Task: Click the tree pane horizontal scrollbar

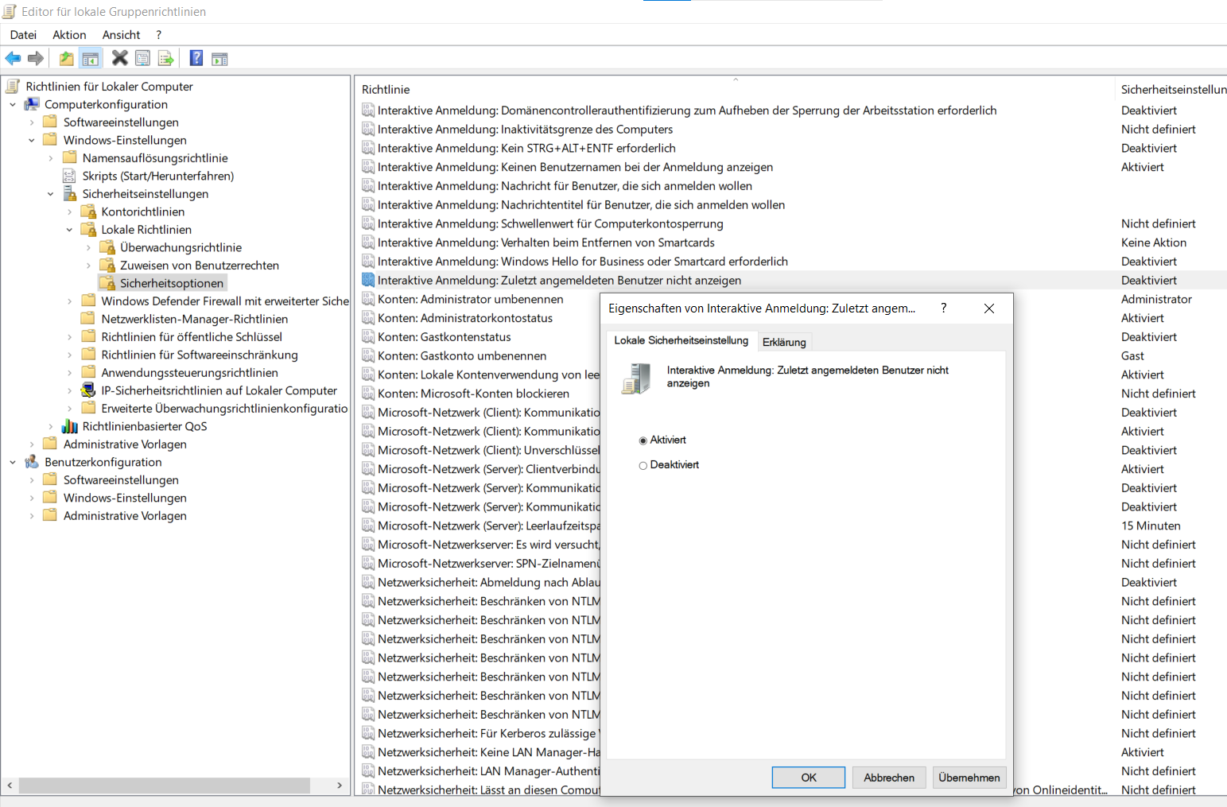Action: 164,786
